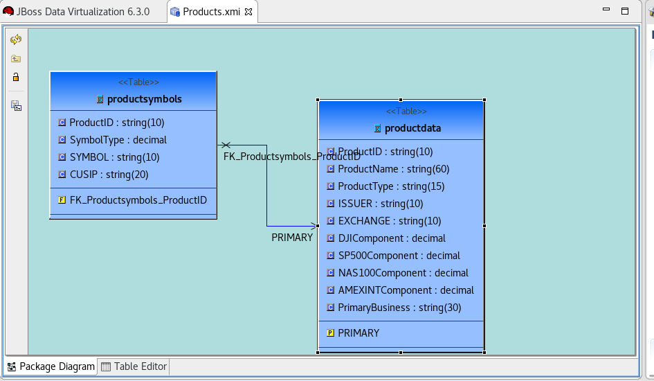This screenshot has height=381, width=654.
Task: Select the EXCHANGE : string(10) column
Action: click(389, 221)
